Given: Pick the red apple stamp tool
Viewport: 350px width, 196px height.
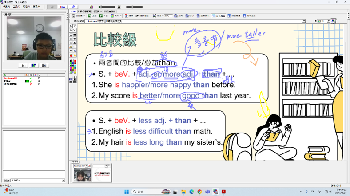Looking at the screenshot, I should pos(71,56).
